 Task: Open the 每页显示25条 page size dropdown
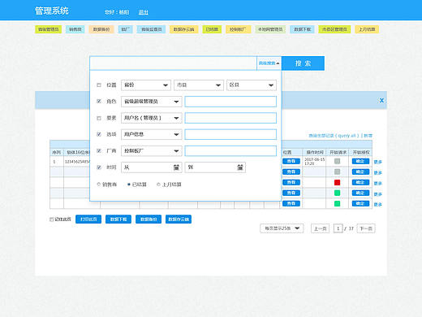[x=282, y=228]
